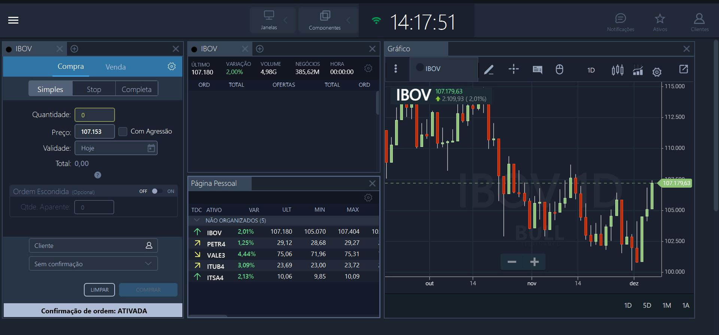Screen dimensions: 719x335
Task: Open the Validade calendar picker
Action: pyautogui.click(x=151, y=148)
